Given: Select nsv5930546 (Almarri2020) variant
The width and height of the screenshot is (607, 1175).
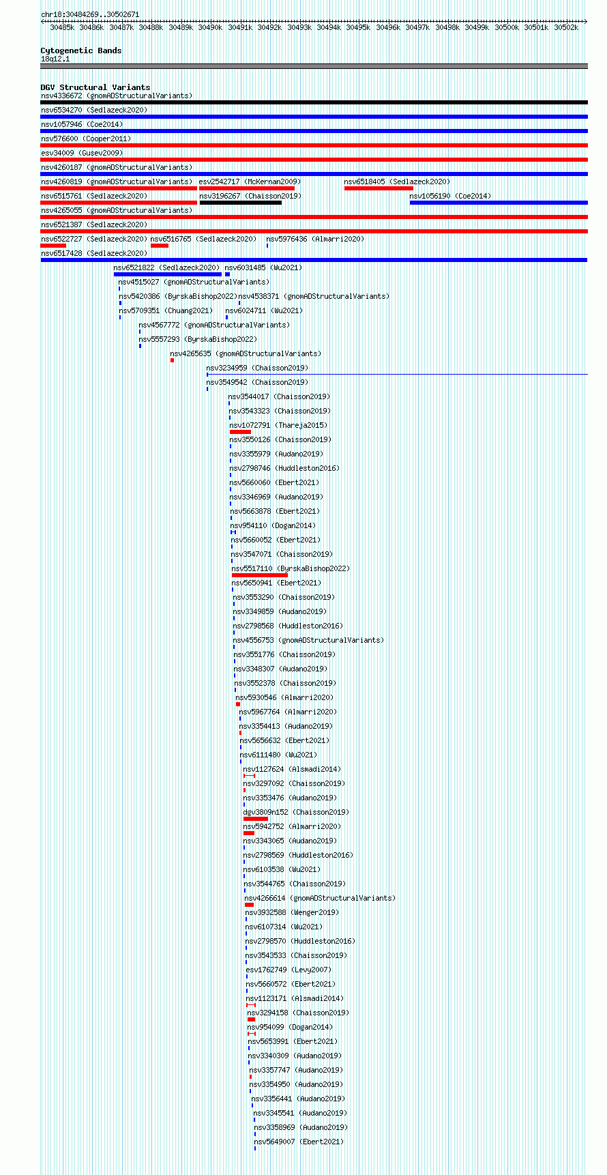Looking at the screenshot, I should coord(285,697).
